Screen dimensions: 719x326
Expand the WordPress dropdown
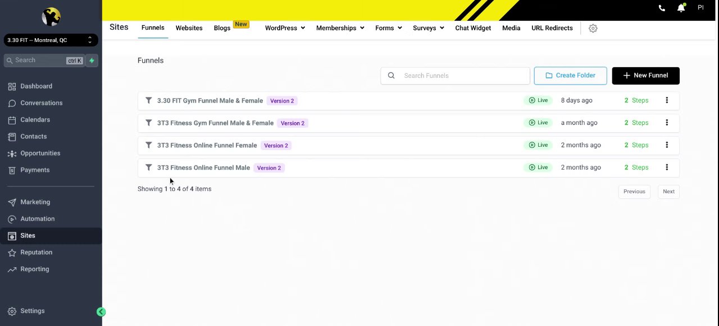click(x=285, y=28)
